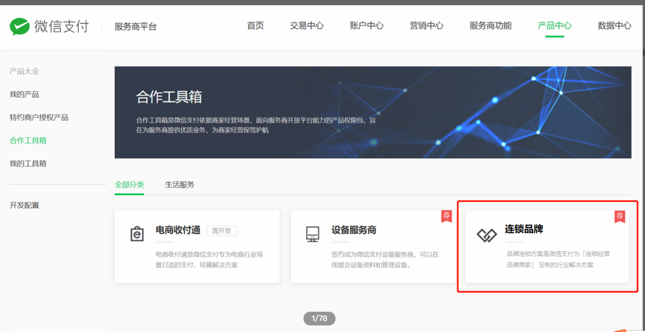The height and width of the screenshot is (332, 645).
Task: Click the 荐 ribbon on 连锁品牌 card
Action: coord(619,216)
